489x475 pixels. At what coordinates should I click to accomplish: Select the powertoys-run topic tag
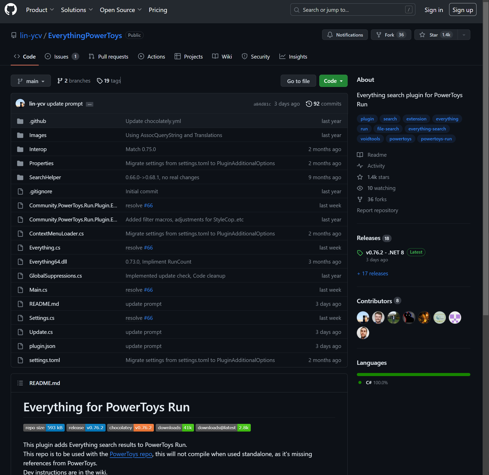click(436, 139)
